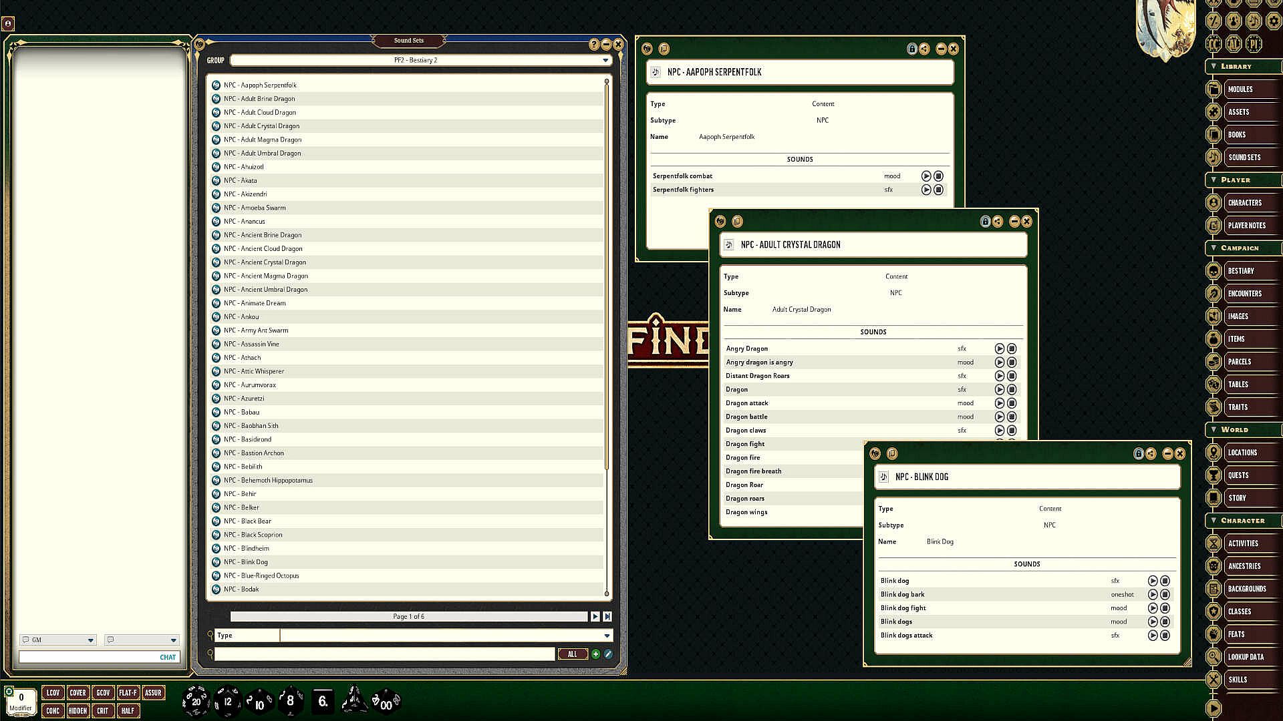Screen dimensions: 1283x721
Task: Toggle the COVER modifier button
Action: point(78,693)
